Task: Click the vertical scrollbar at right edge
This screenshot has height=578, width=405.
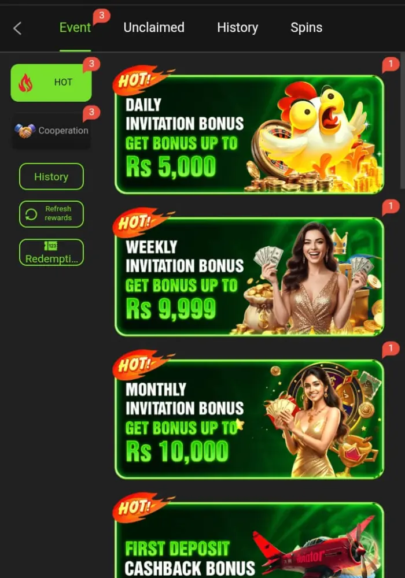Action: (x=402, y=121)
